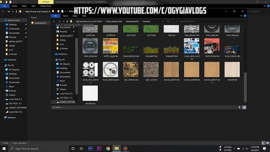The width and height of the screenshot is (270, 152).
Task: Expand OneDrive in Textures window nav pane
Action: tap(53, 54)
